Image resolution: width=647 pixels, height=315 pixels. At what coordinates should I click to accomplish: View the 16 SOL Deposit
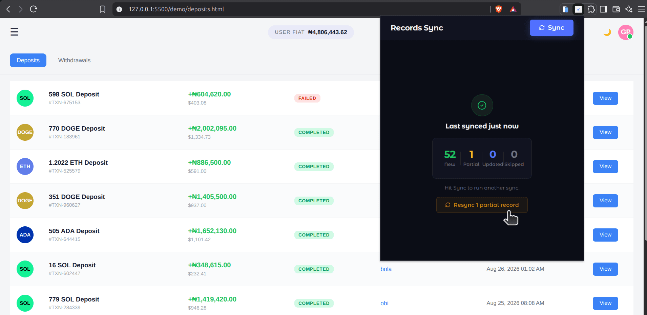605,269
